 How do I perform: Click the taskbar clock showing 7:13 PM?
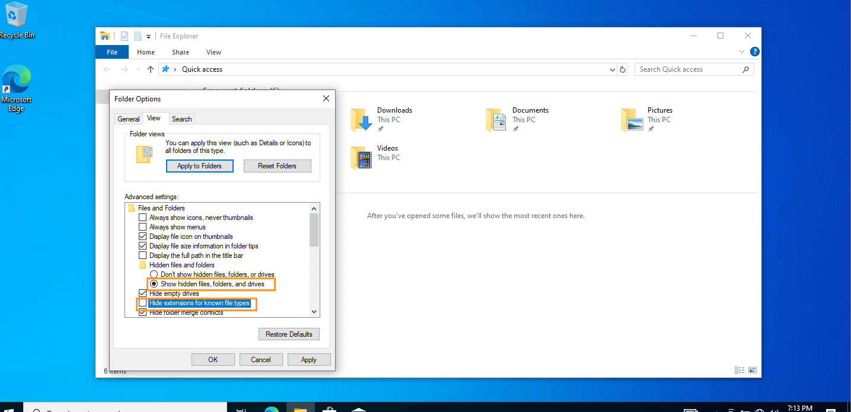click(801, 408)
